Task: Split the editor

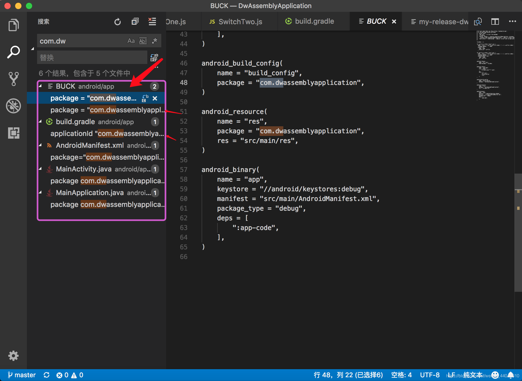Action: [x=495, y=21]
